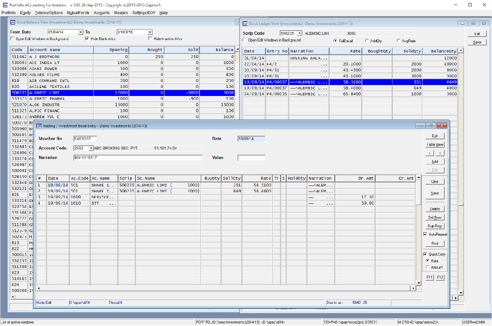Open Table View in Book Entry
The image size is (492, 326).
pos(435,145)
